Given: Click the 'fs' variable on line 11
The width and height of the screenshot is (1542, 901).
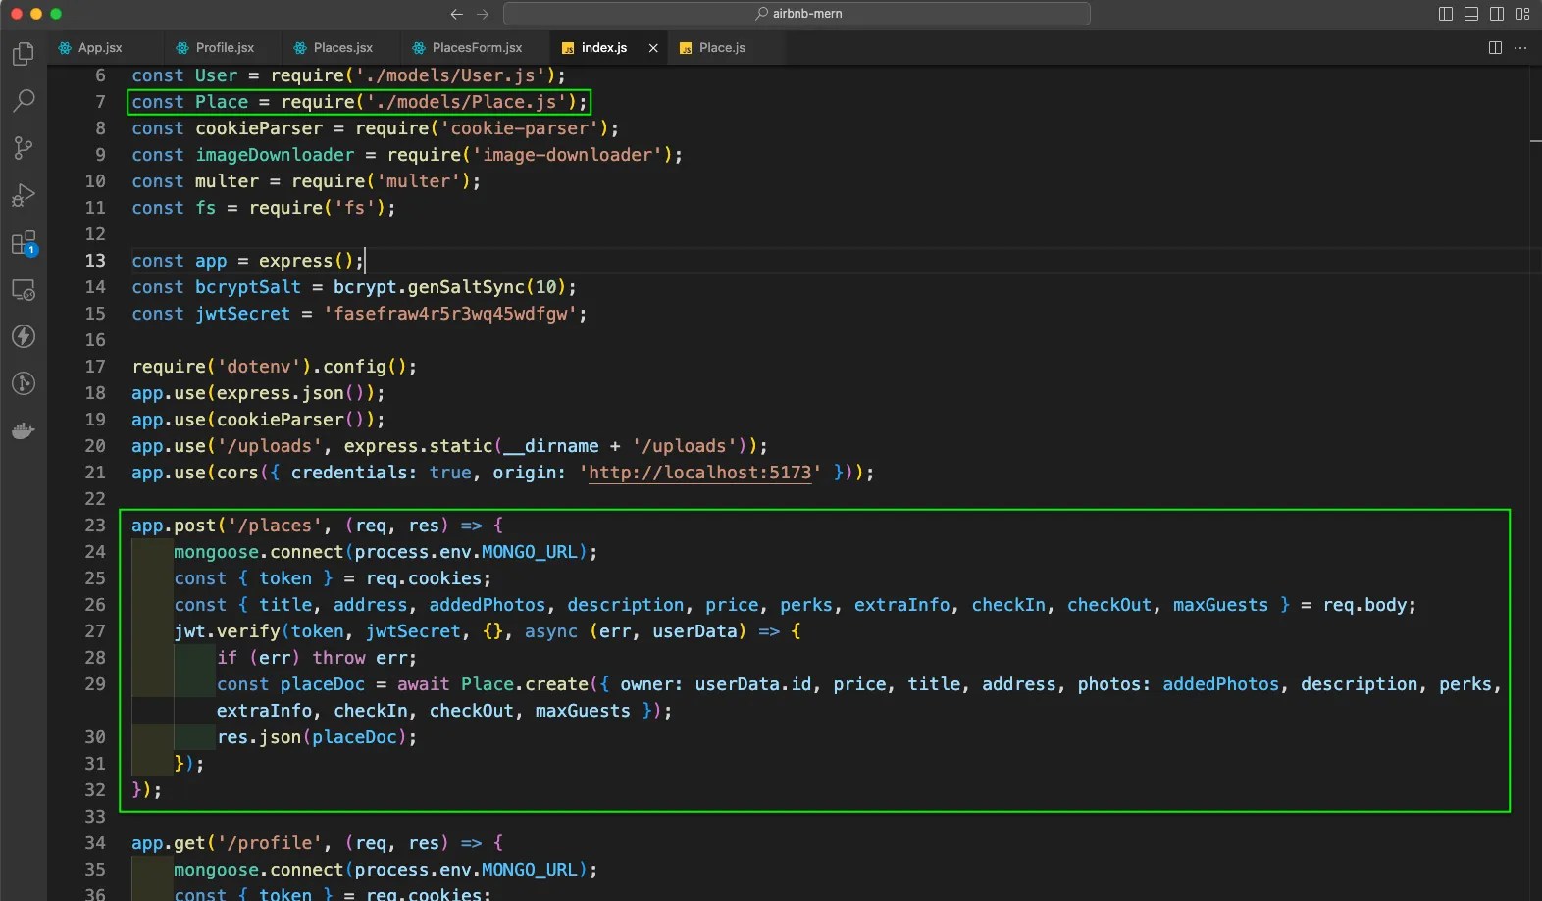Looking at the screenshot, I should pyautogui.click(x=205, y=208).
